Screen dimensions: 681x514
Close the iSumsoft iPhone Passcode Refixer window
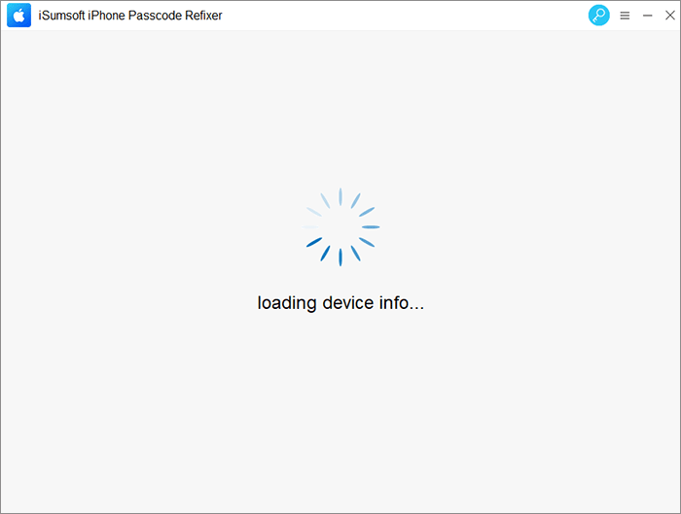[670, 16]
